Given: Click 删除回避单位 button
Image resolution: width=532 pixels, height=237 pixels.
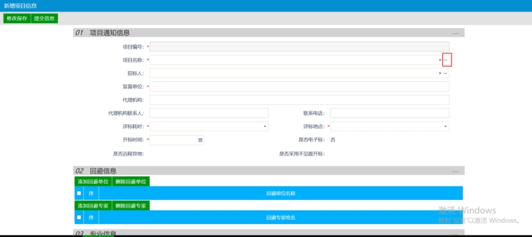Looking at the screenshot, I should coord(131,181).
